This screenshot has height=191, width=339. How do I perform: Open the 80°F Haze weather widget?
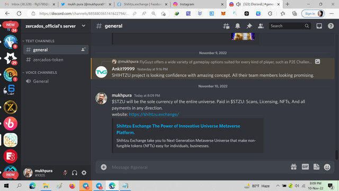pyautogui.click(x=257, y=186)
